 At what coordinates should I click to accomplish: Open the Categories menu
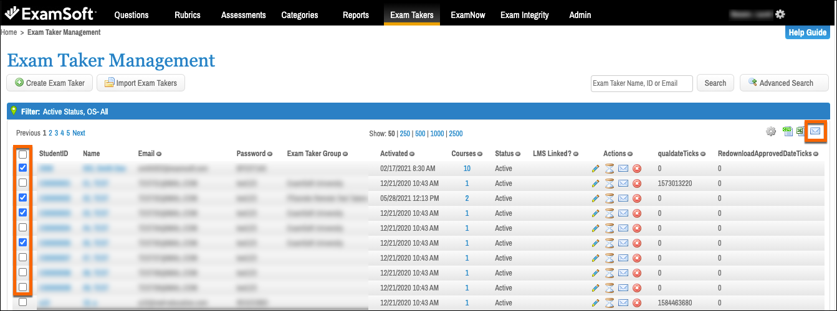299,15
